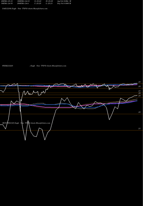Click the 20EMA value readout
143x206 pixels.
7,1
